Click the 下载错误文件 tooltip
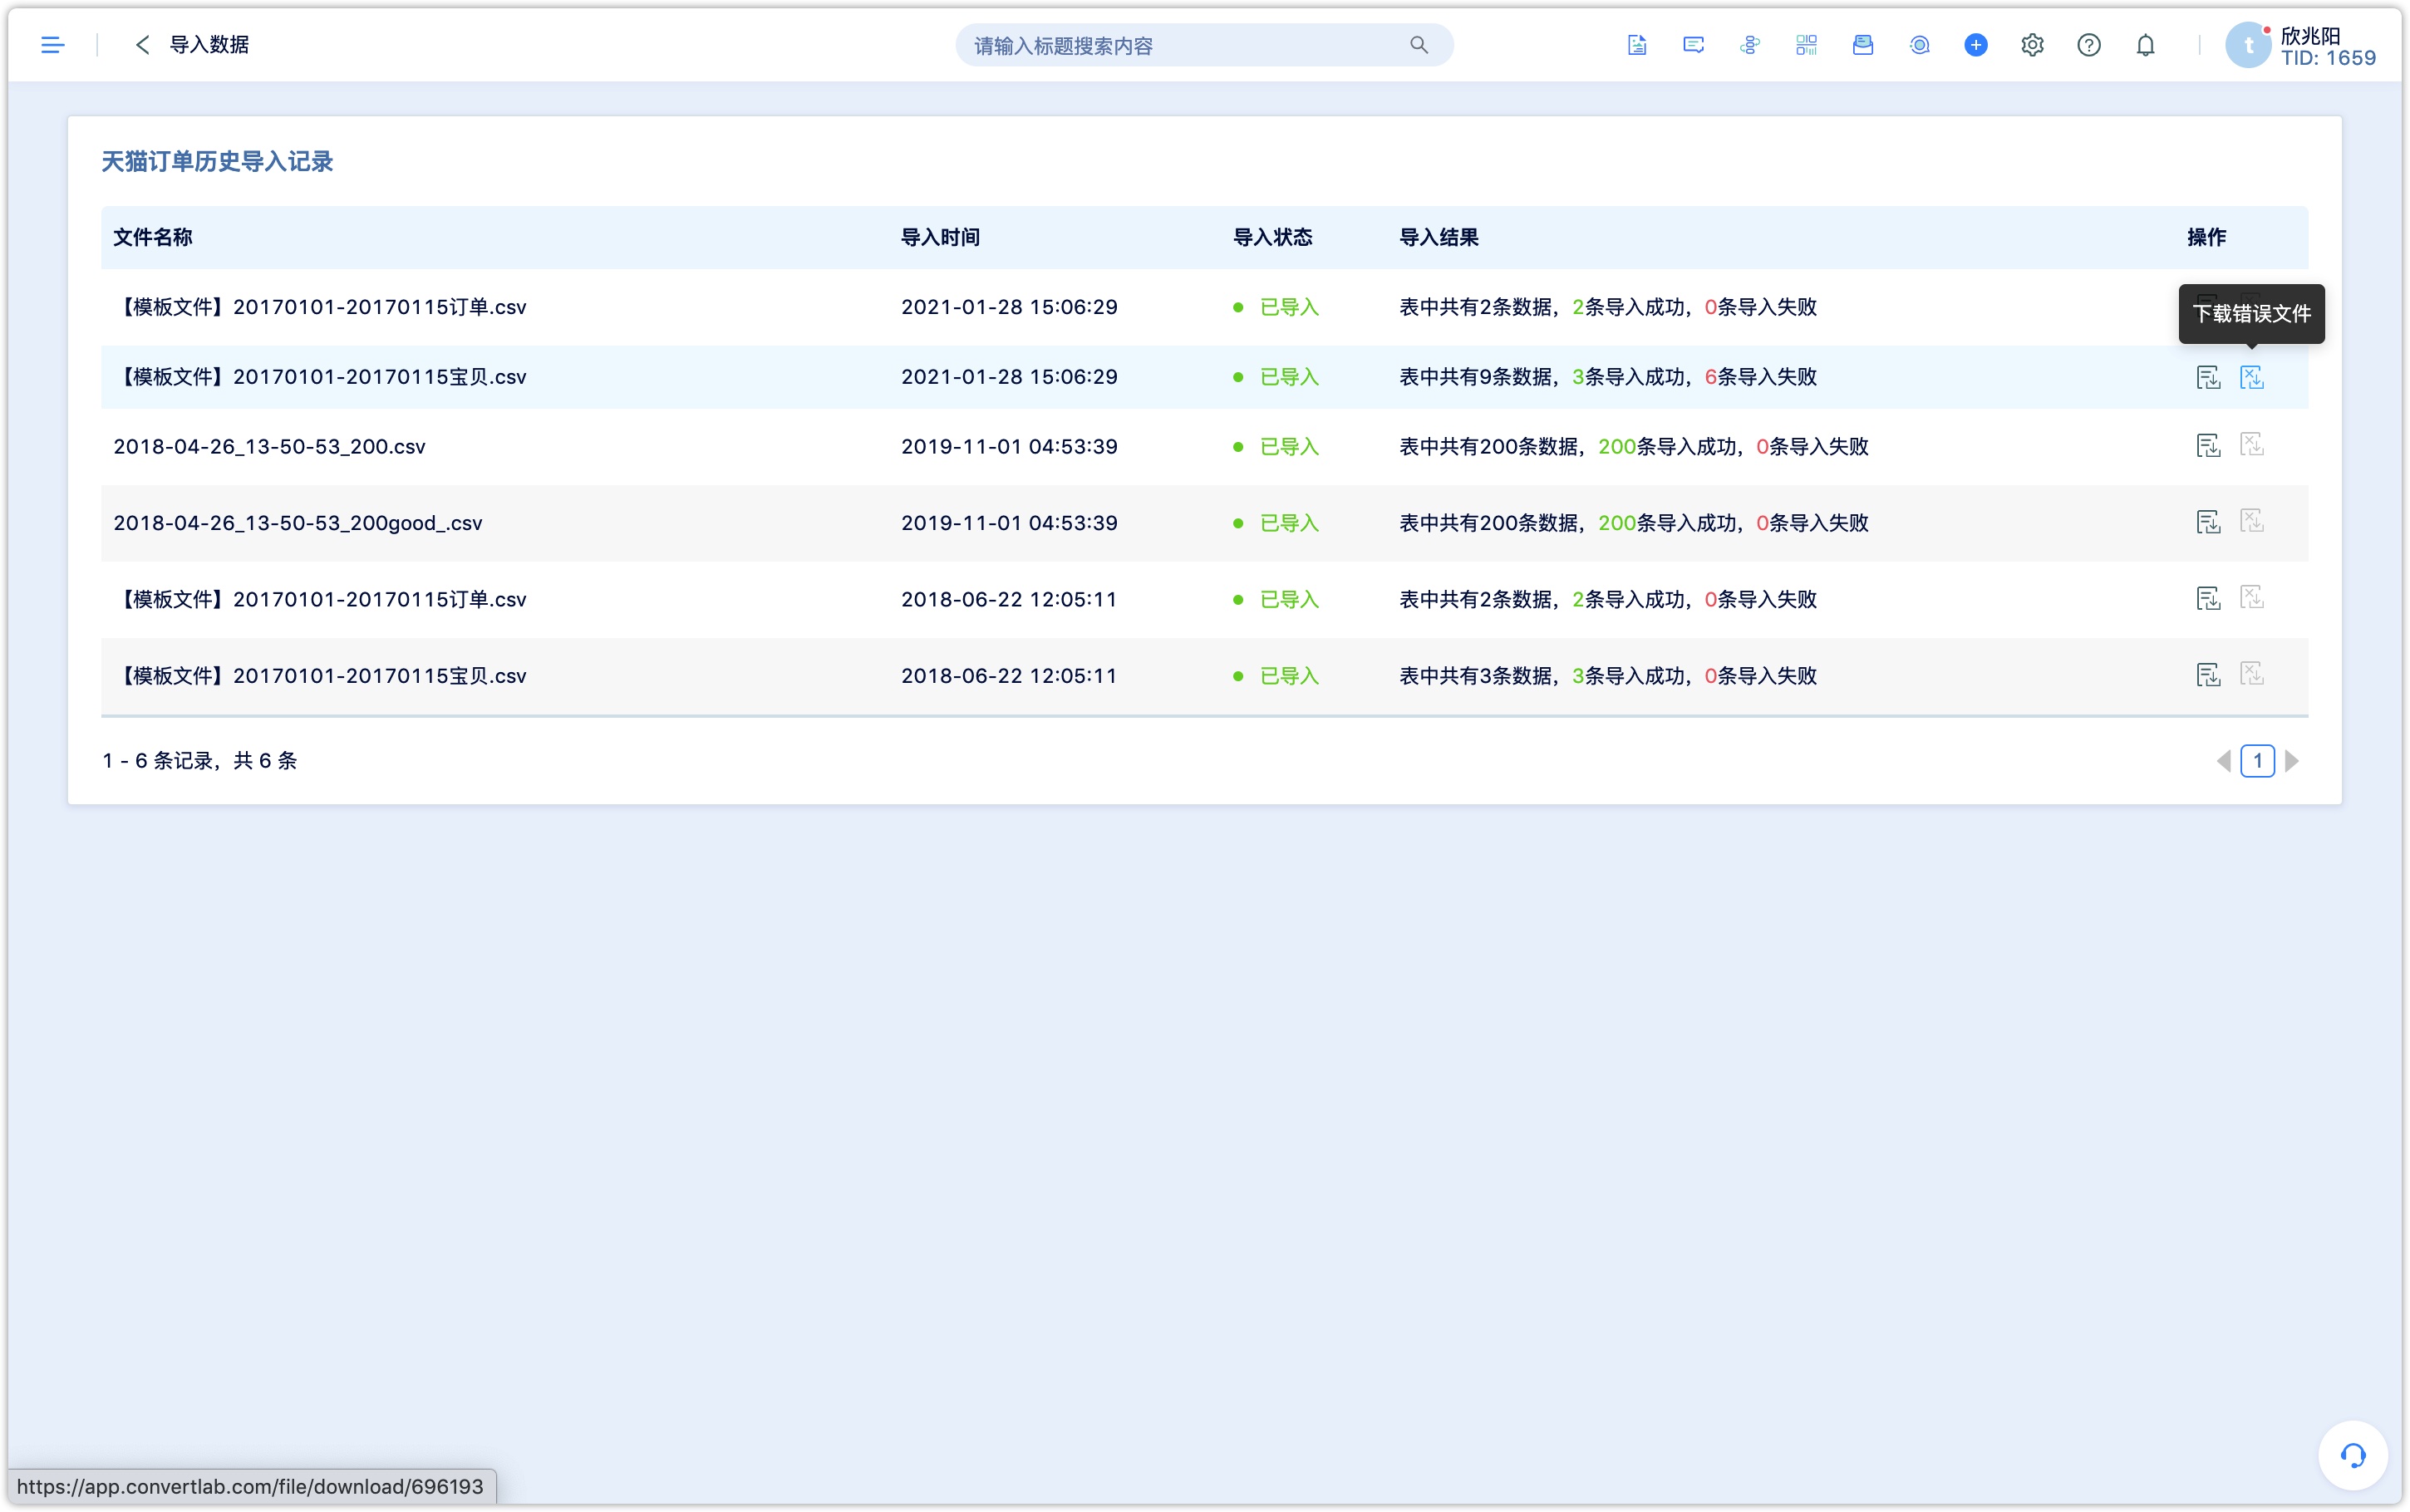The height and width of the screenshot is (1512, 2410). pos(2251,314)
